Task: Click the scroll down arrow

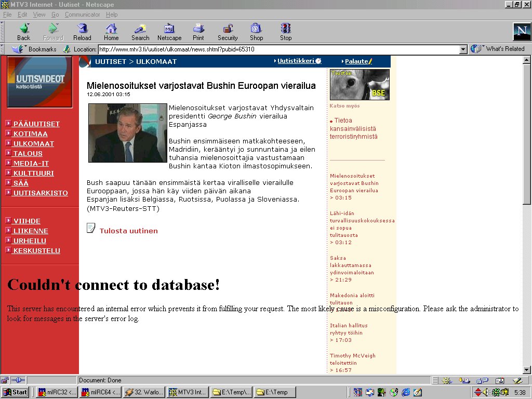Action: [527, 370]
